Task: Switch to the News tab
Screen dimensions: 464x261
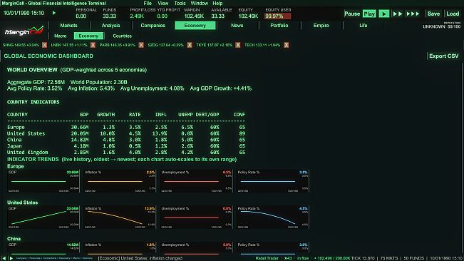Action: tap(237, 26)
